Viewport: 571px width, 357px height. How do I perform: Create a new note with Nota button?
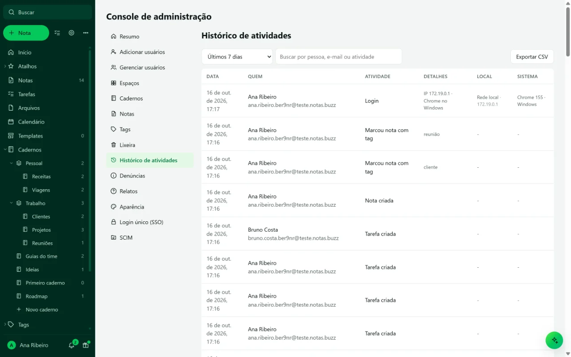point(26,33)
